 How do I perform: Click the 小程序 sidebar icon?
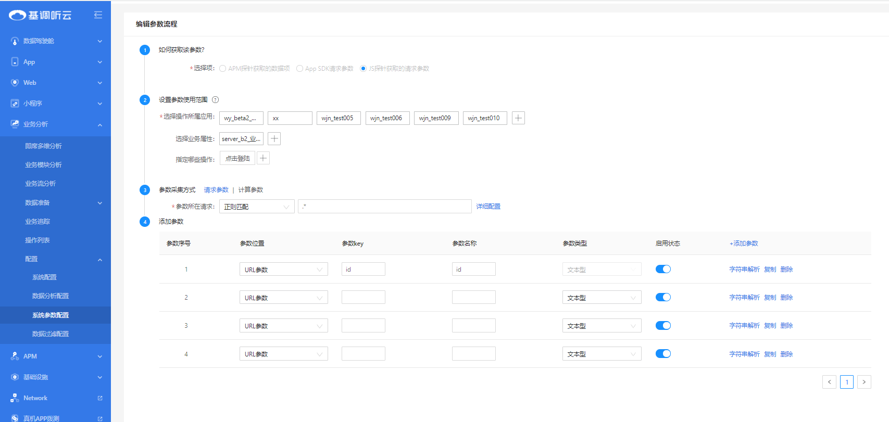(15, 104)
